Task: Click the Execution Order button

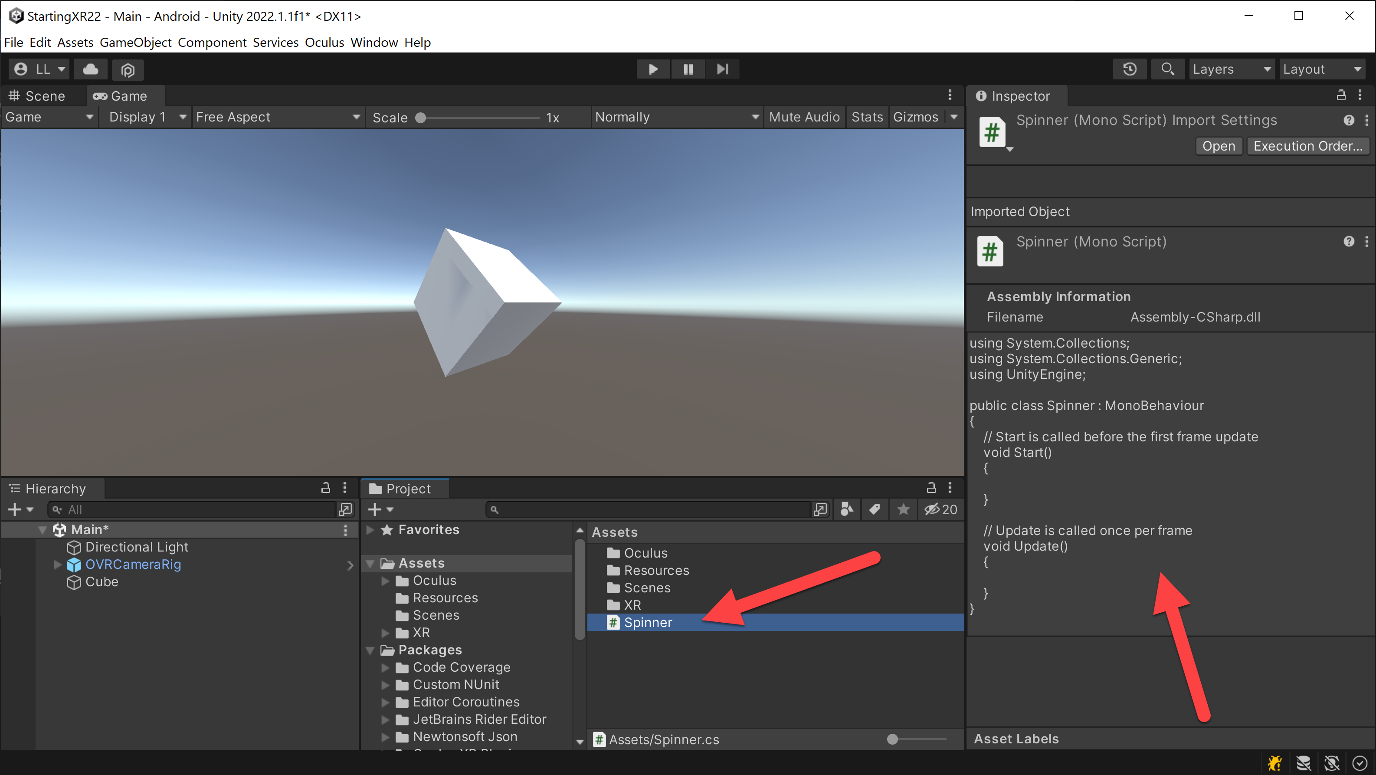Action: pos(1307,146)
